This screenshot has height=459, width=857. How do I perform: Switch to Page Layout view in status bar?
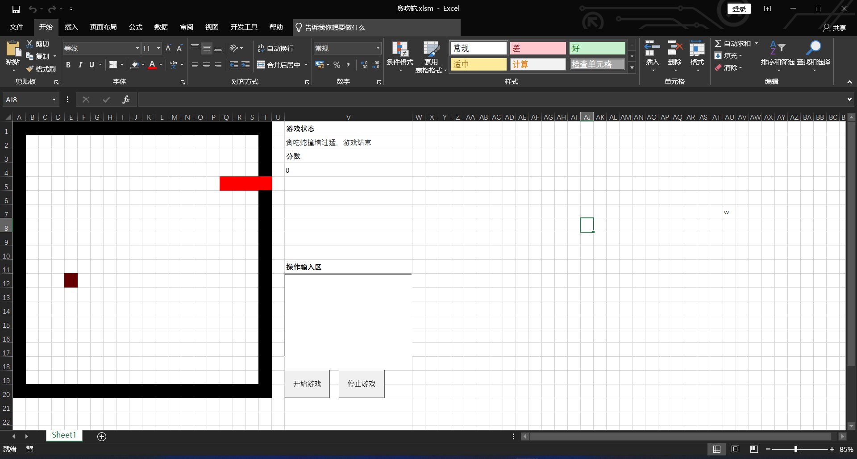pos(735,449)
